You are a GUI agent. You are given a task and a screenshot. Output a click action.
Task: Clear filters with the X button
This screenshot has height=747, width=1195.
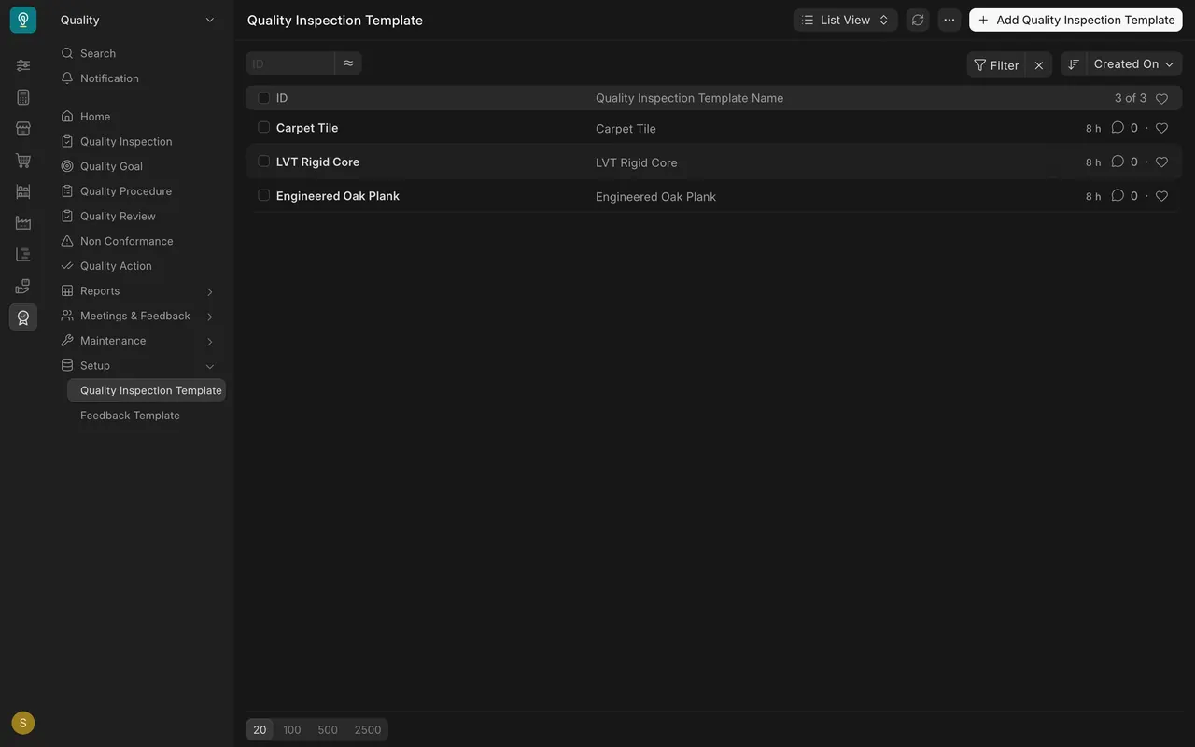pyautogui.click(x=1039, y=64)
